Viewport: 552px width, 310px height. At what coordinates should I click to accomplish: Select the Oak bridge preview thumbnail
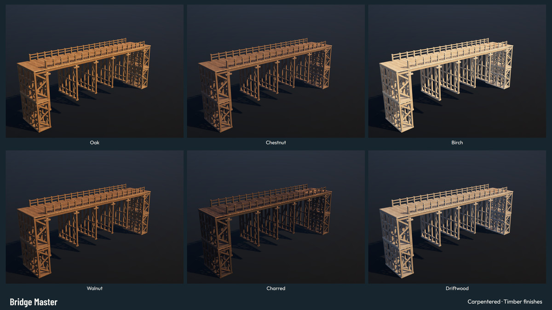(x=95, y=71)
